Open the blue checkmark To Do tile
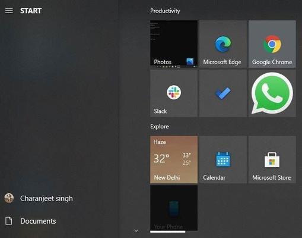This screenshot has width=302, height=238. point(223,93)
